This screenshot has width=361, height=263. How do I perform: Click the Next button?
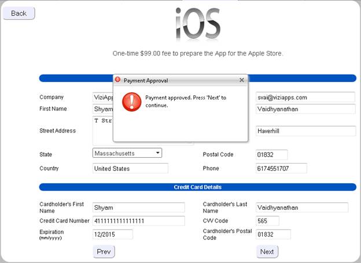pyautogui.click(x=267, y=251)
